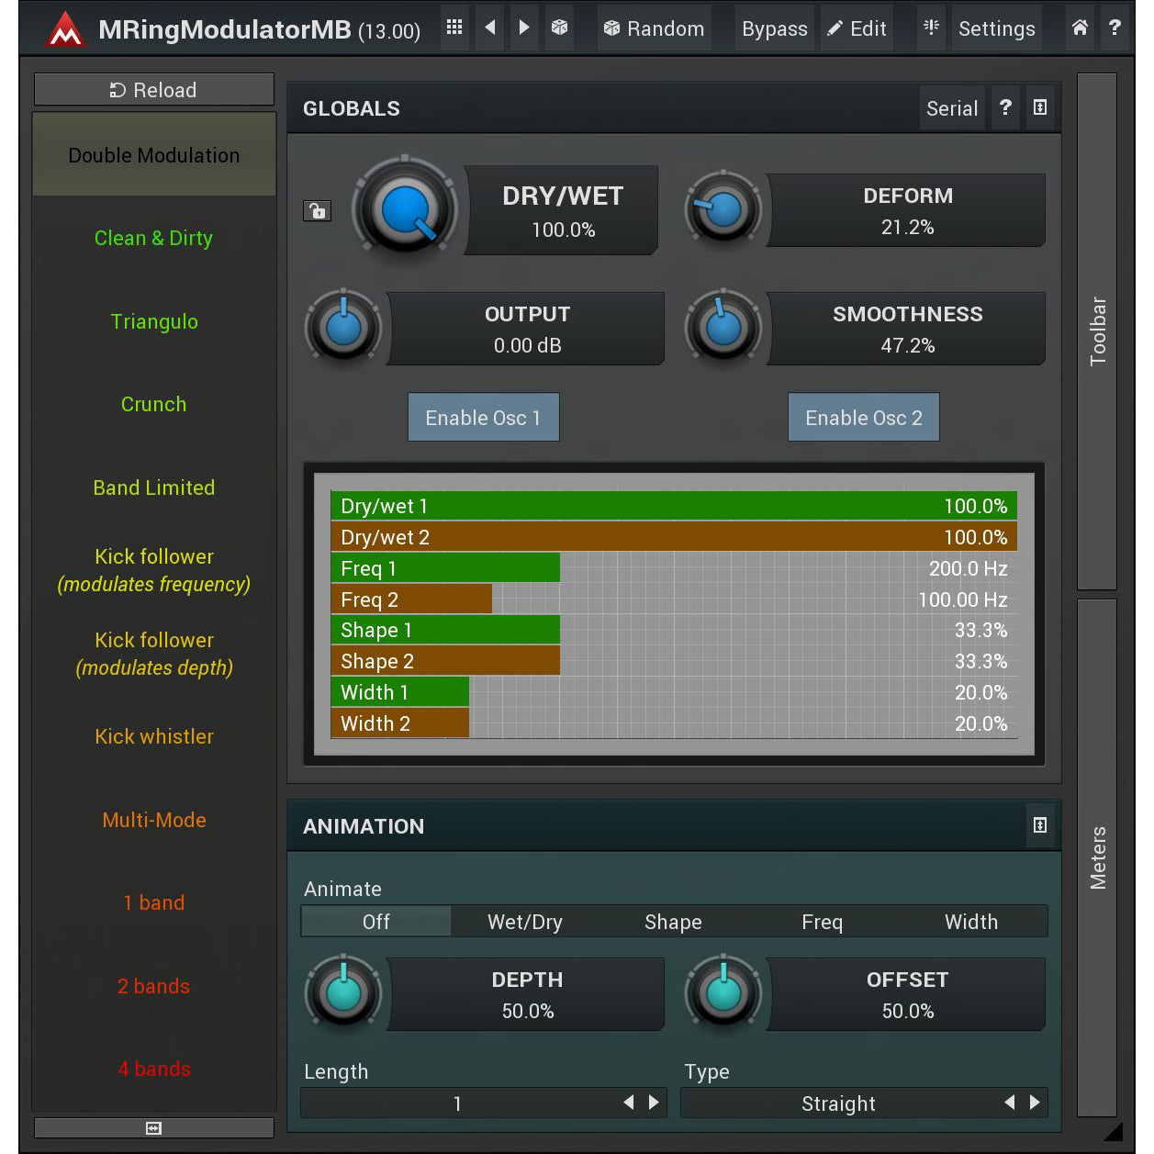Select the Kick whistler preset
Screen dimensions: 1154x1154
[153, 735]
